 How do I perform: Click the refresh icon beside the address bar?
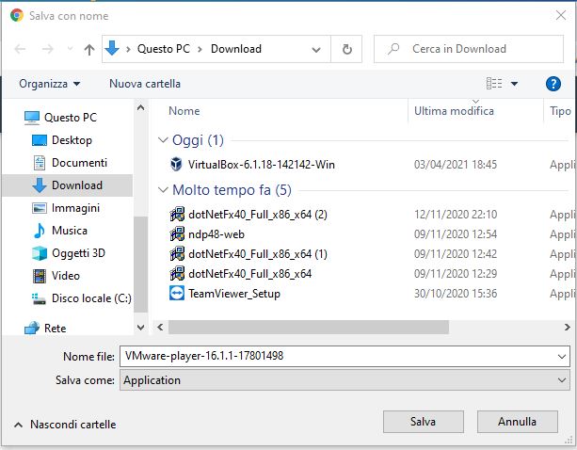pyautogui.click(x=346, y=49)
